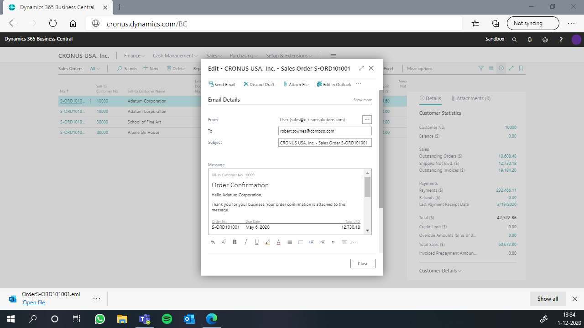Switch to the Details tab
This screenshot has width=584, height=328.
(430, 98)
